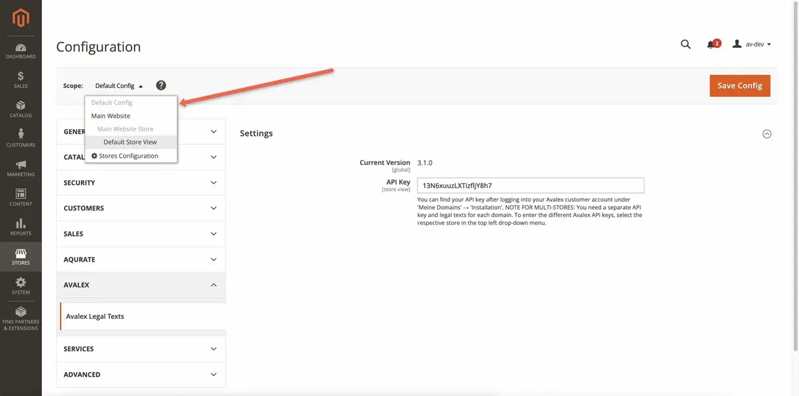Viewport: 799px width, 396px height.
Task: Open the av-dev account dropdown
Action: tap(752, 45)
